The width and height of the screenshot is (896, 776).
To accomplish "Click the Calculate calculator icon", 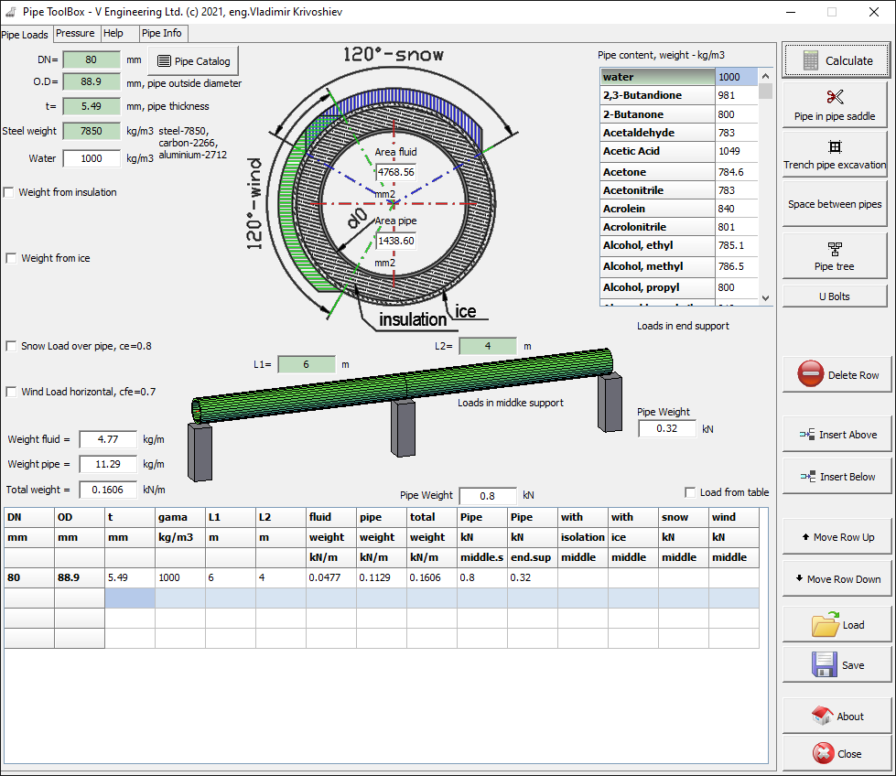I will coord(810,60).
